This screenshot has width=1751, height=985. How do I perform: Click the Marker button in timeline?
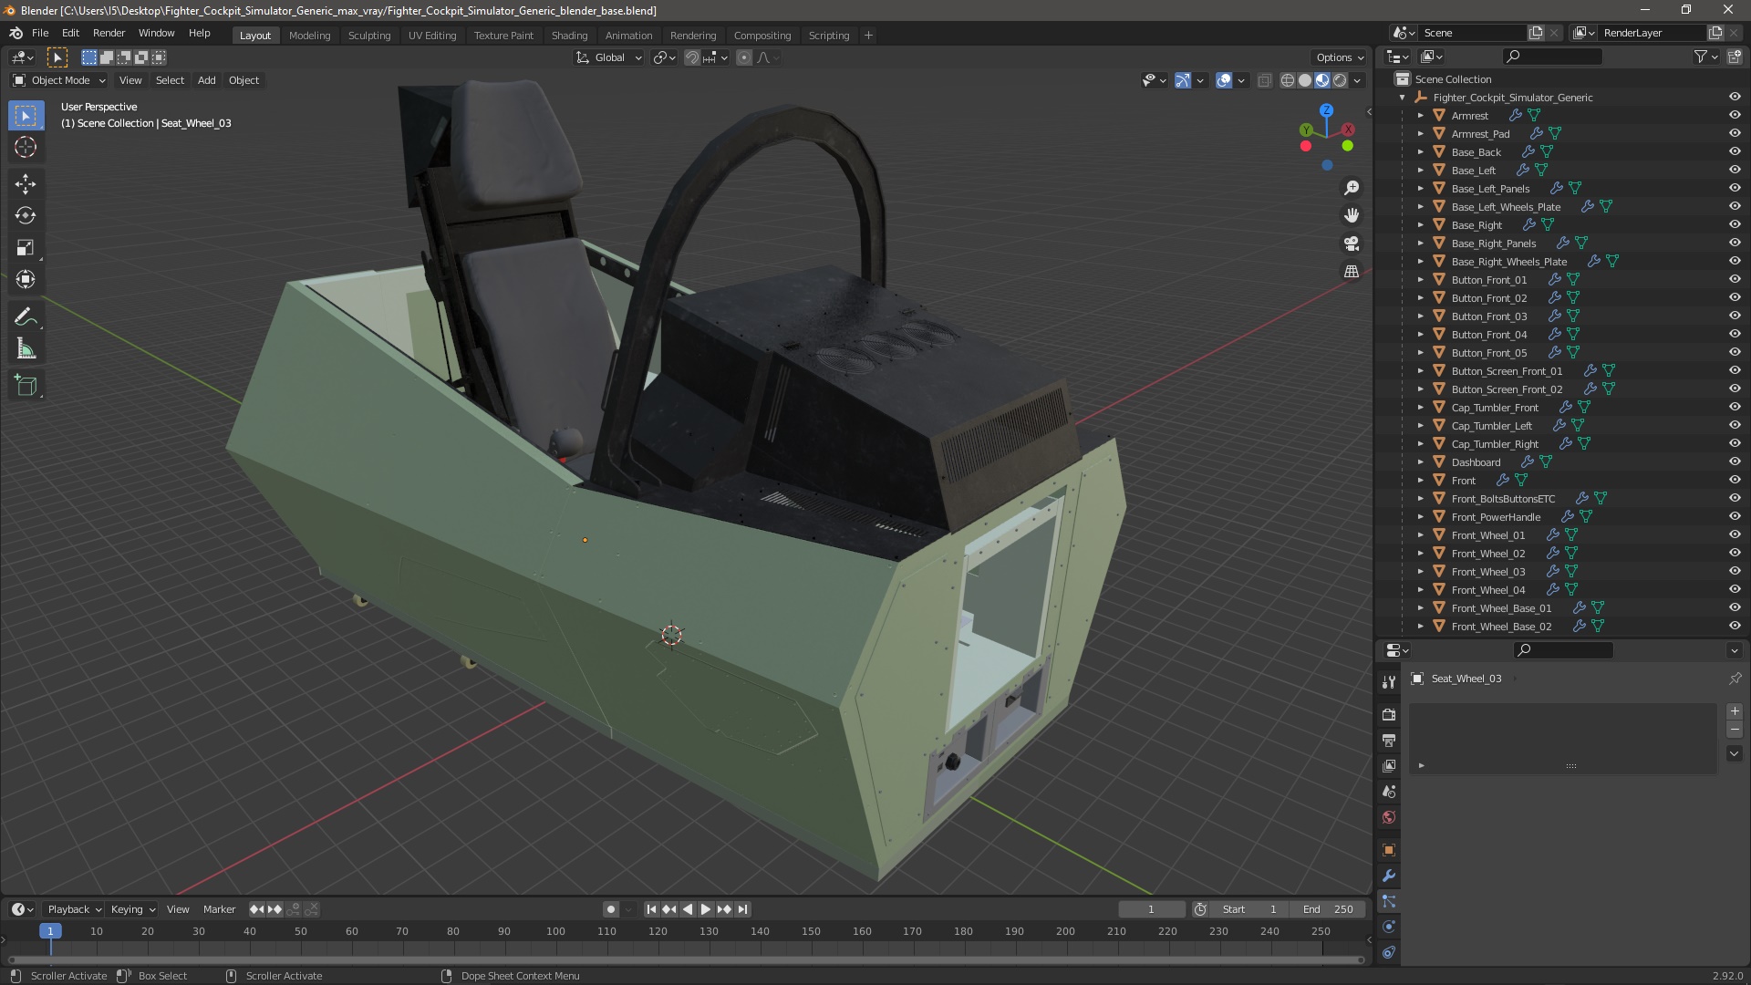coord(219,909)
